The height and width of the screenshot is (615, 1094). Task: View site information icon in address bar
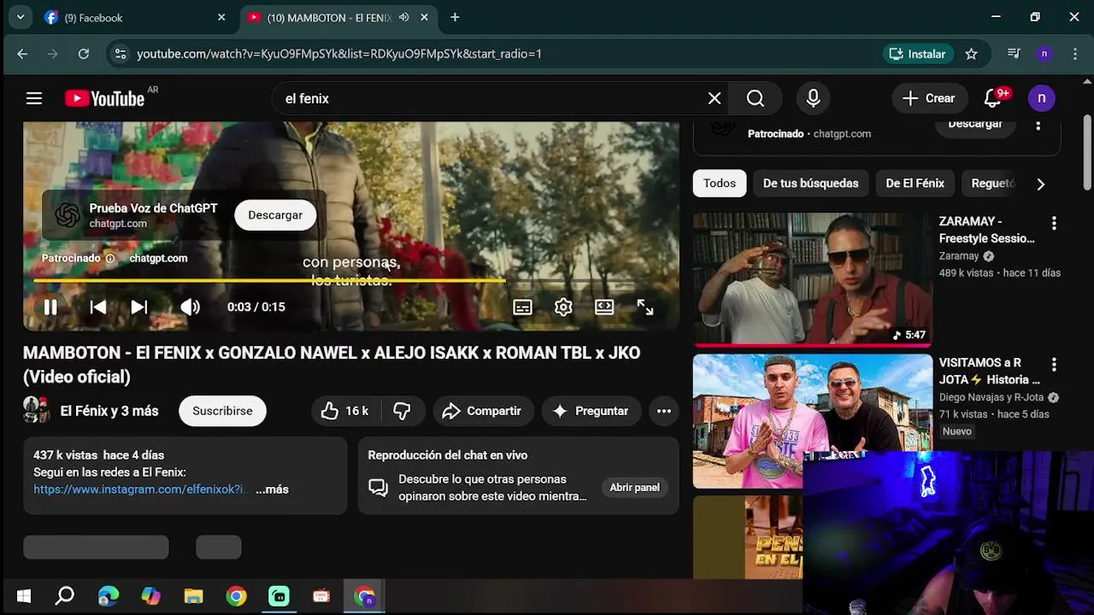(119, 54)
